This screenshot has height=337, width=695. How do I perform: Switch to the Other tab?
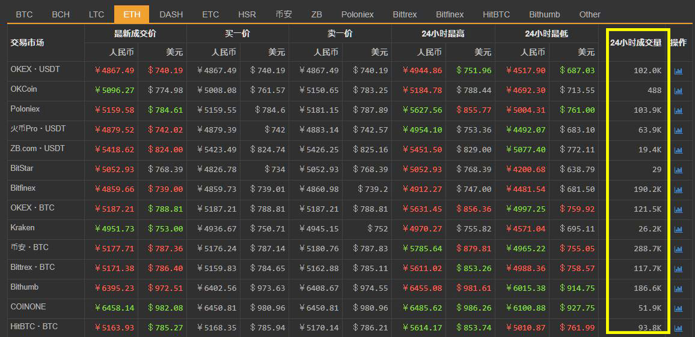click(x=590, y=14)
